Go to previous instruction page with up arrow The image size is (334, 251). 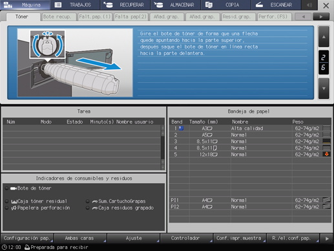point(324,37)
